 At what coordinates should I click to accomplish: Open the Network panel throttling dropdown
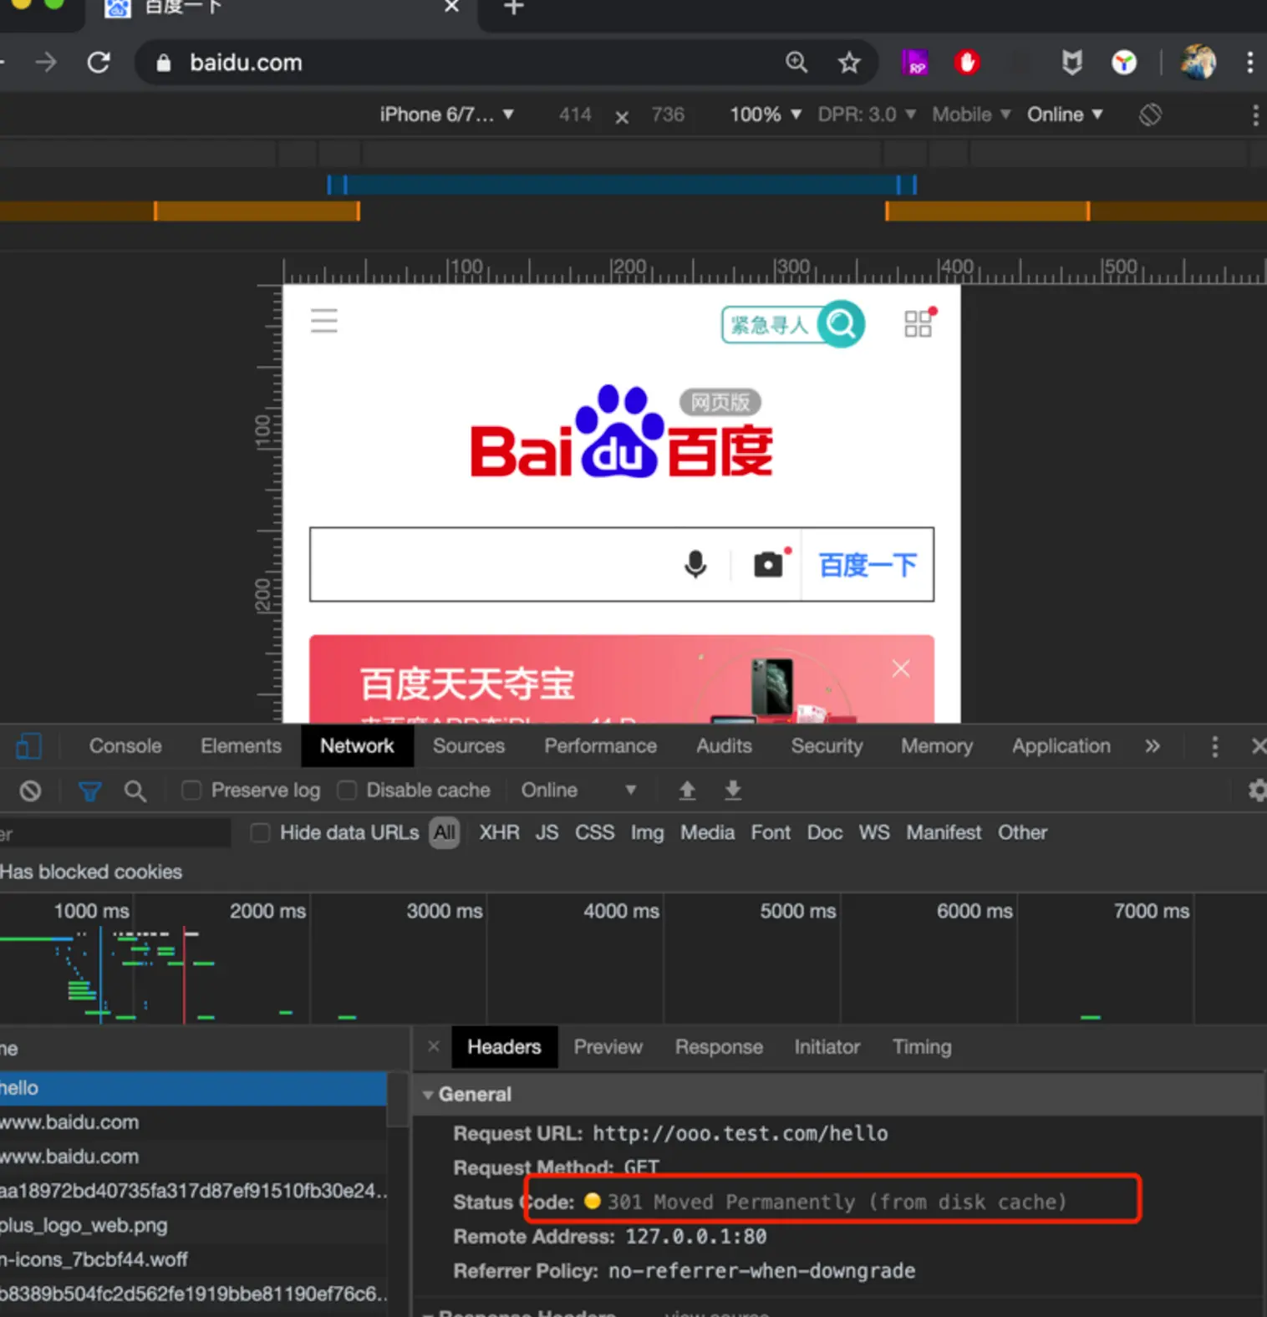point(578,791)
